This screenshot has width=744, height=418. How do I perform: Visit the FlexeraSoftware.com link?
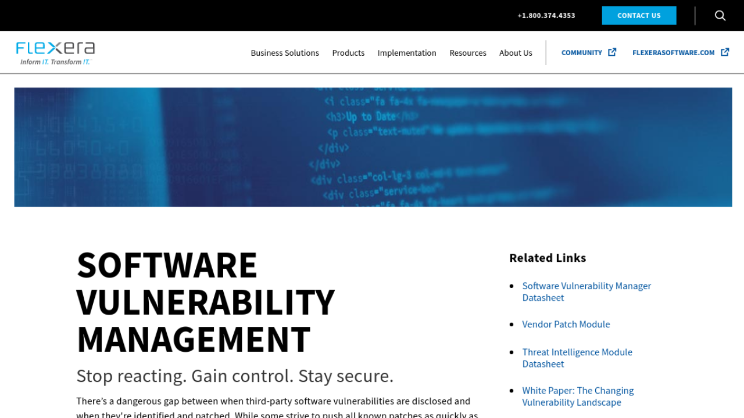(674, 53)
